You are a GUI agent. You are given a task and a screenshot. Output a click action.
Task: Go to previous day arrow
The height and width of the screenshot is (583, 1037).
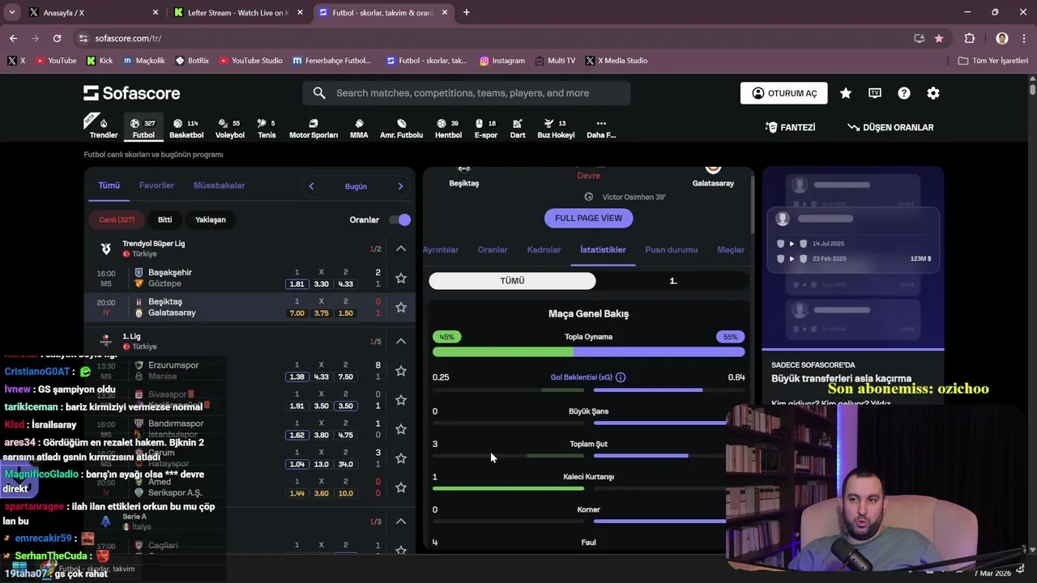(x=311, y=186)
